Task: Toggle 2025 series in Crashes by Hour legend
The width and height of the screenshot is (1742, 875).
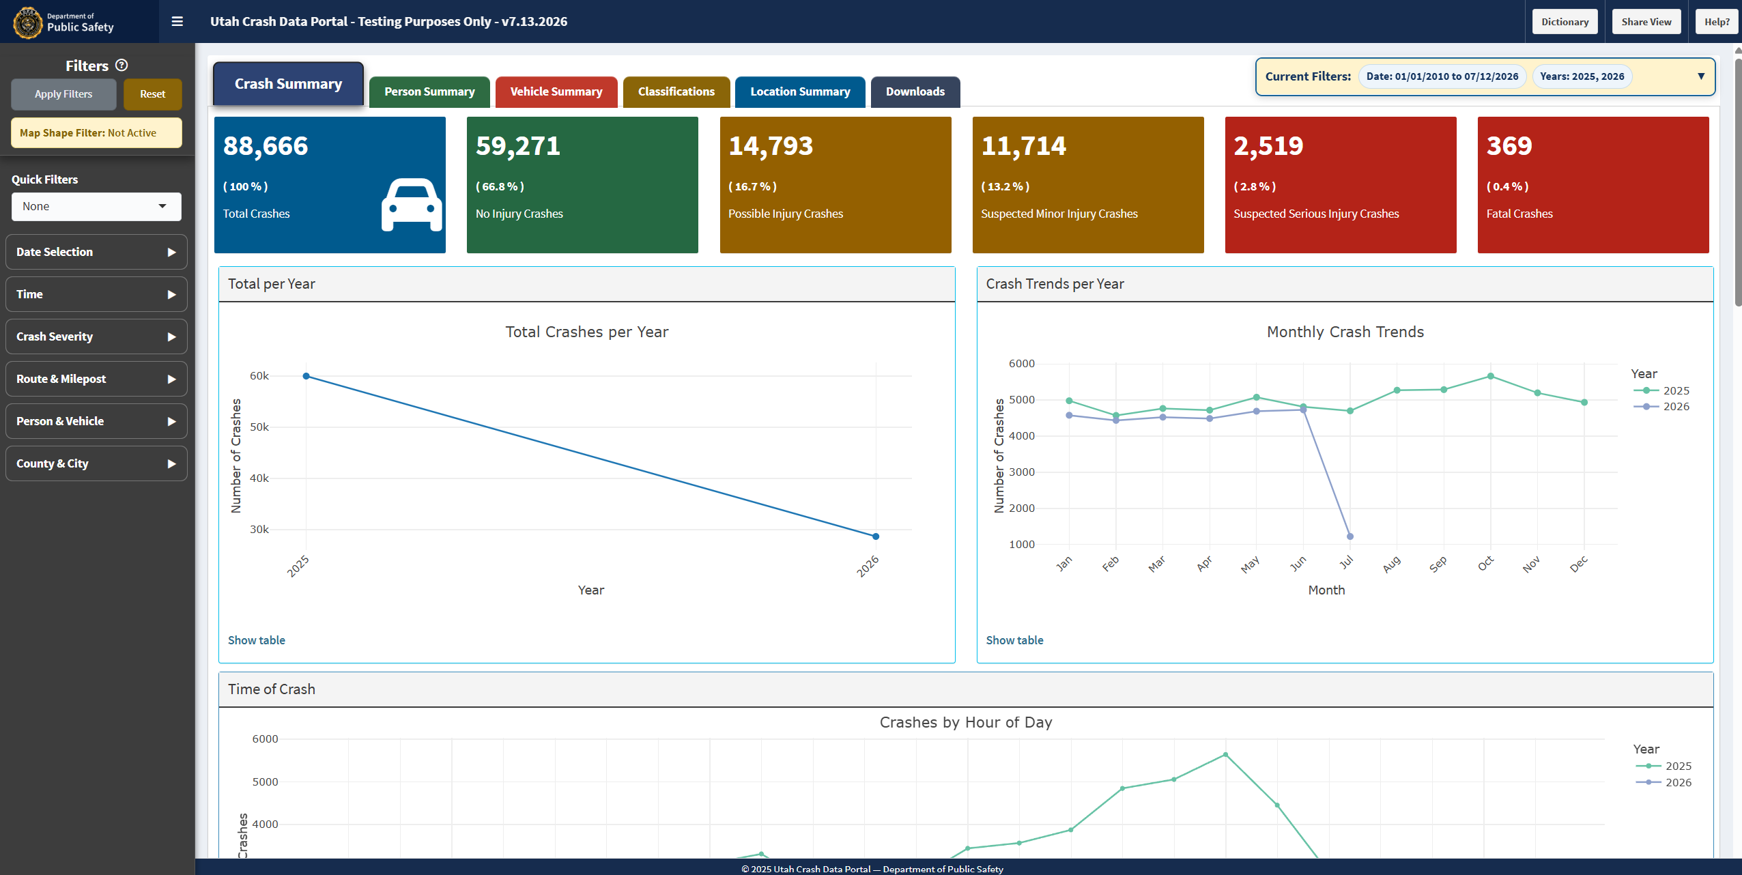Action: (1664, 766)
